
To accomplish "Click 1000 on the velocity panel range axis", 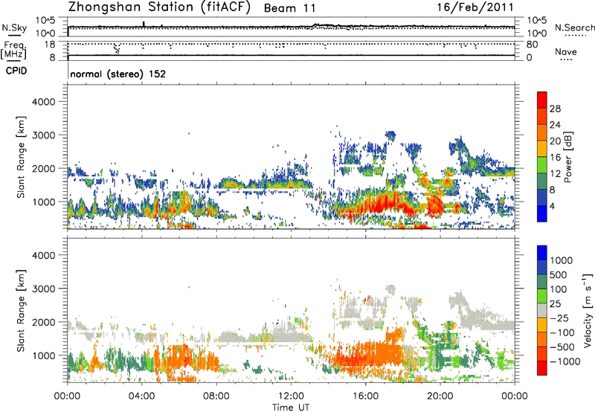I will click(44, 355).
